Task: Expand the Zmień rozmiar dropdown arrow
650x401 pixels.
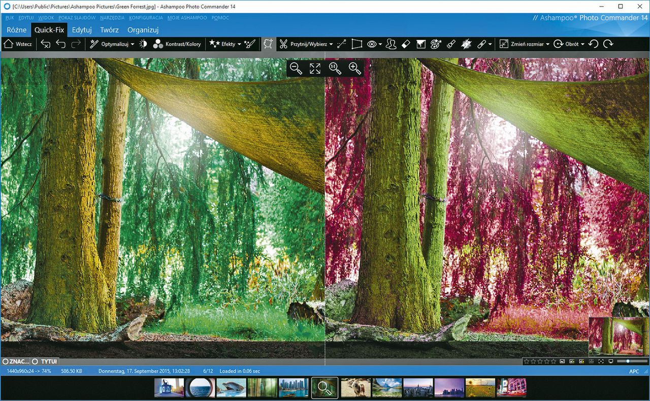Action: [x=547, y=44]
